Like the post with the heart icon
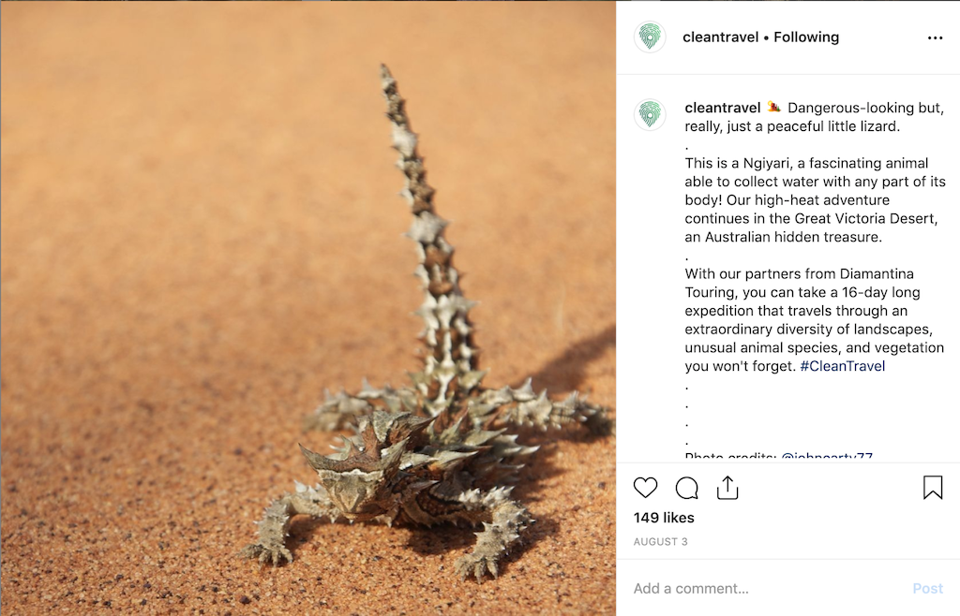Viewport: 960px width, 616px height. pyautogui.click(x=645, y=488)
